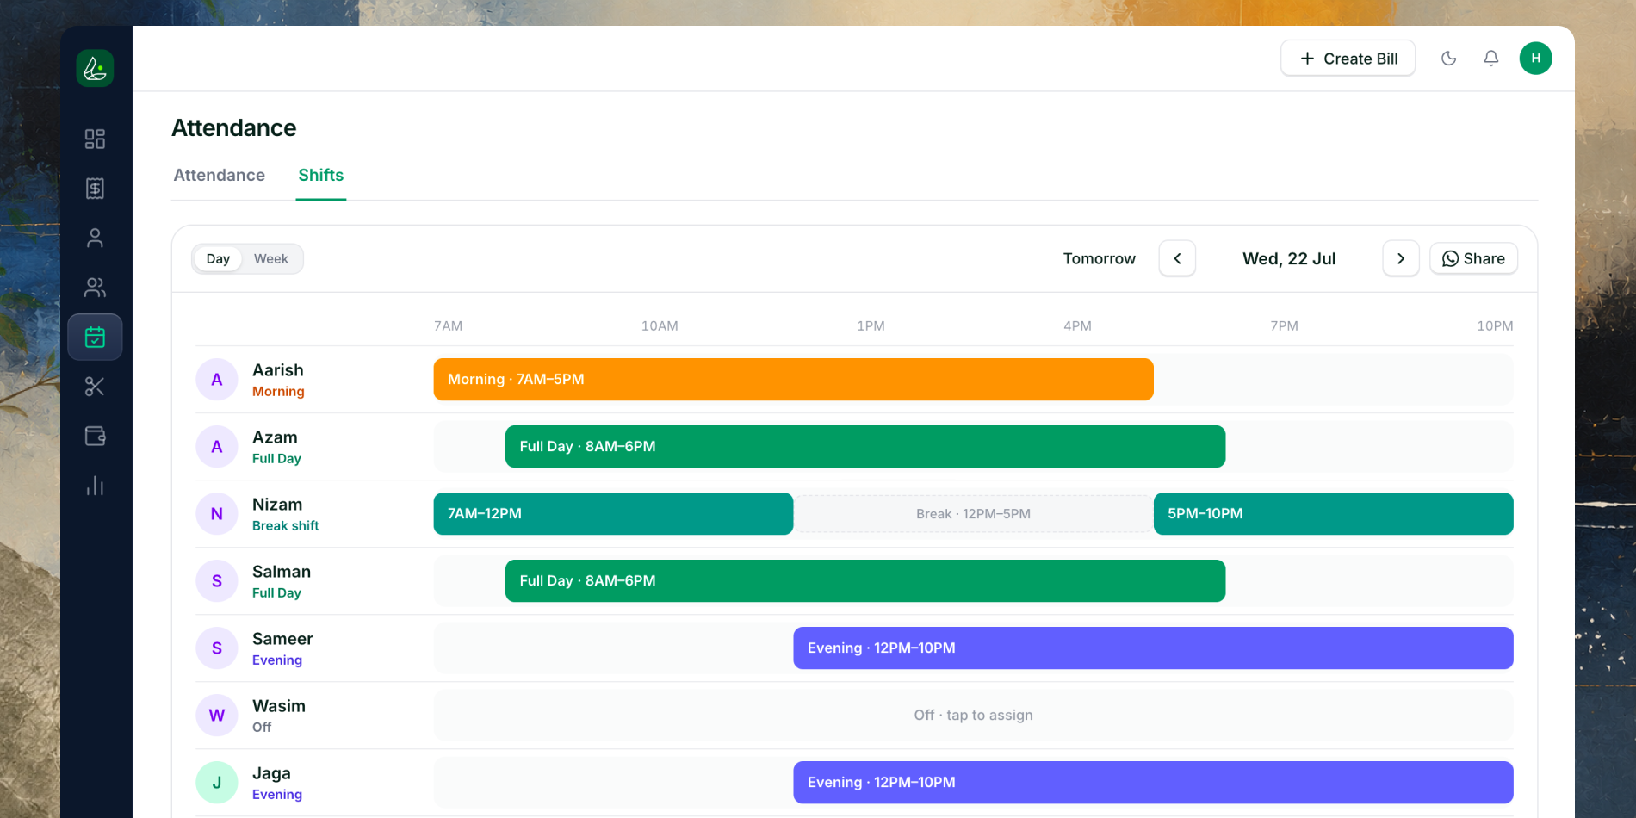Viewport: 1636px width, 818px height.
Task: Open Sameer's Evening 12PM–10PM shift bar
Action: 1153,648
